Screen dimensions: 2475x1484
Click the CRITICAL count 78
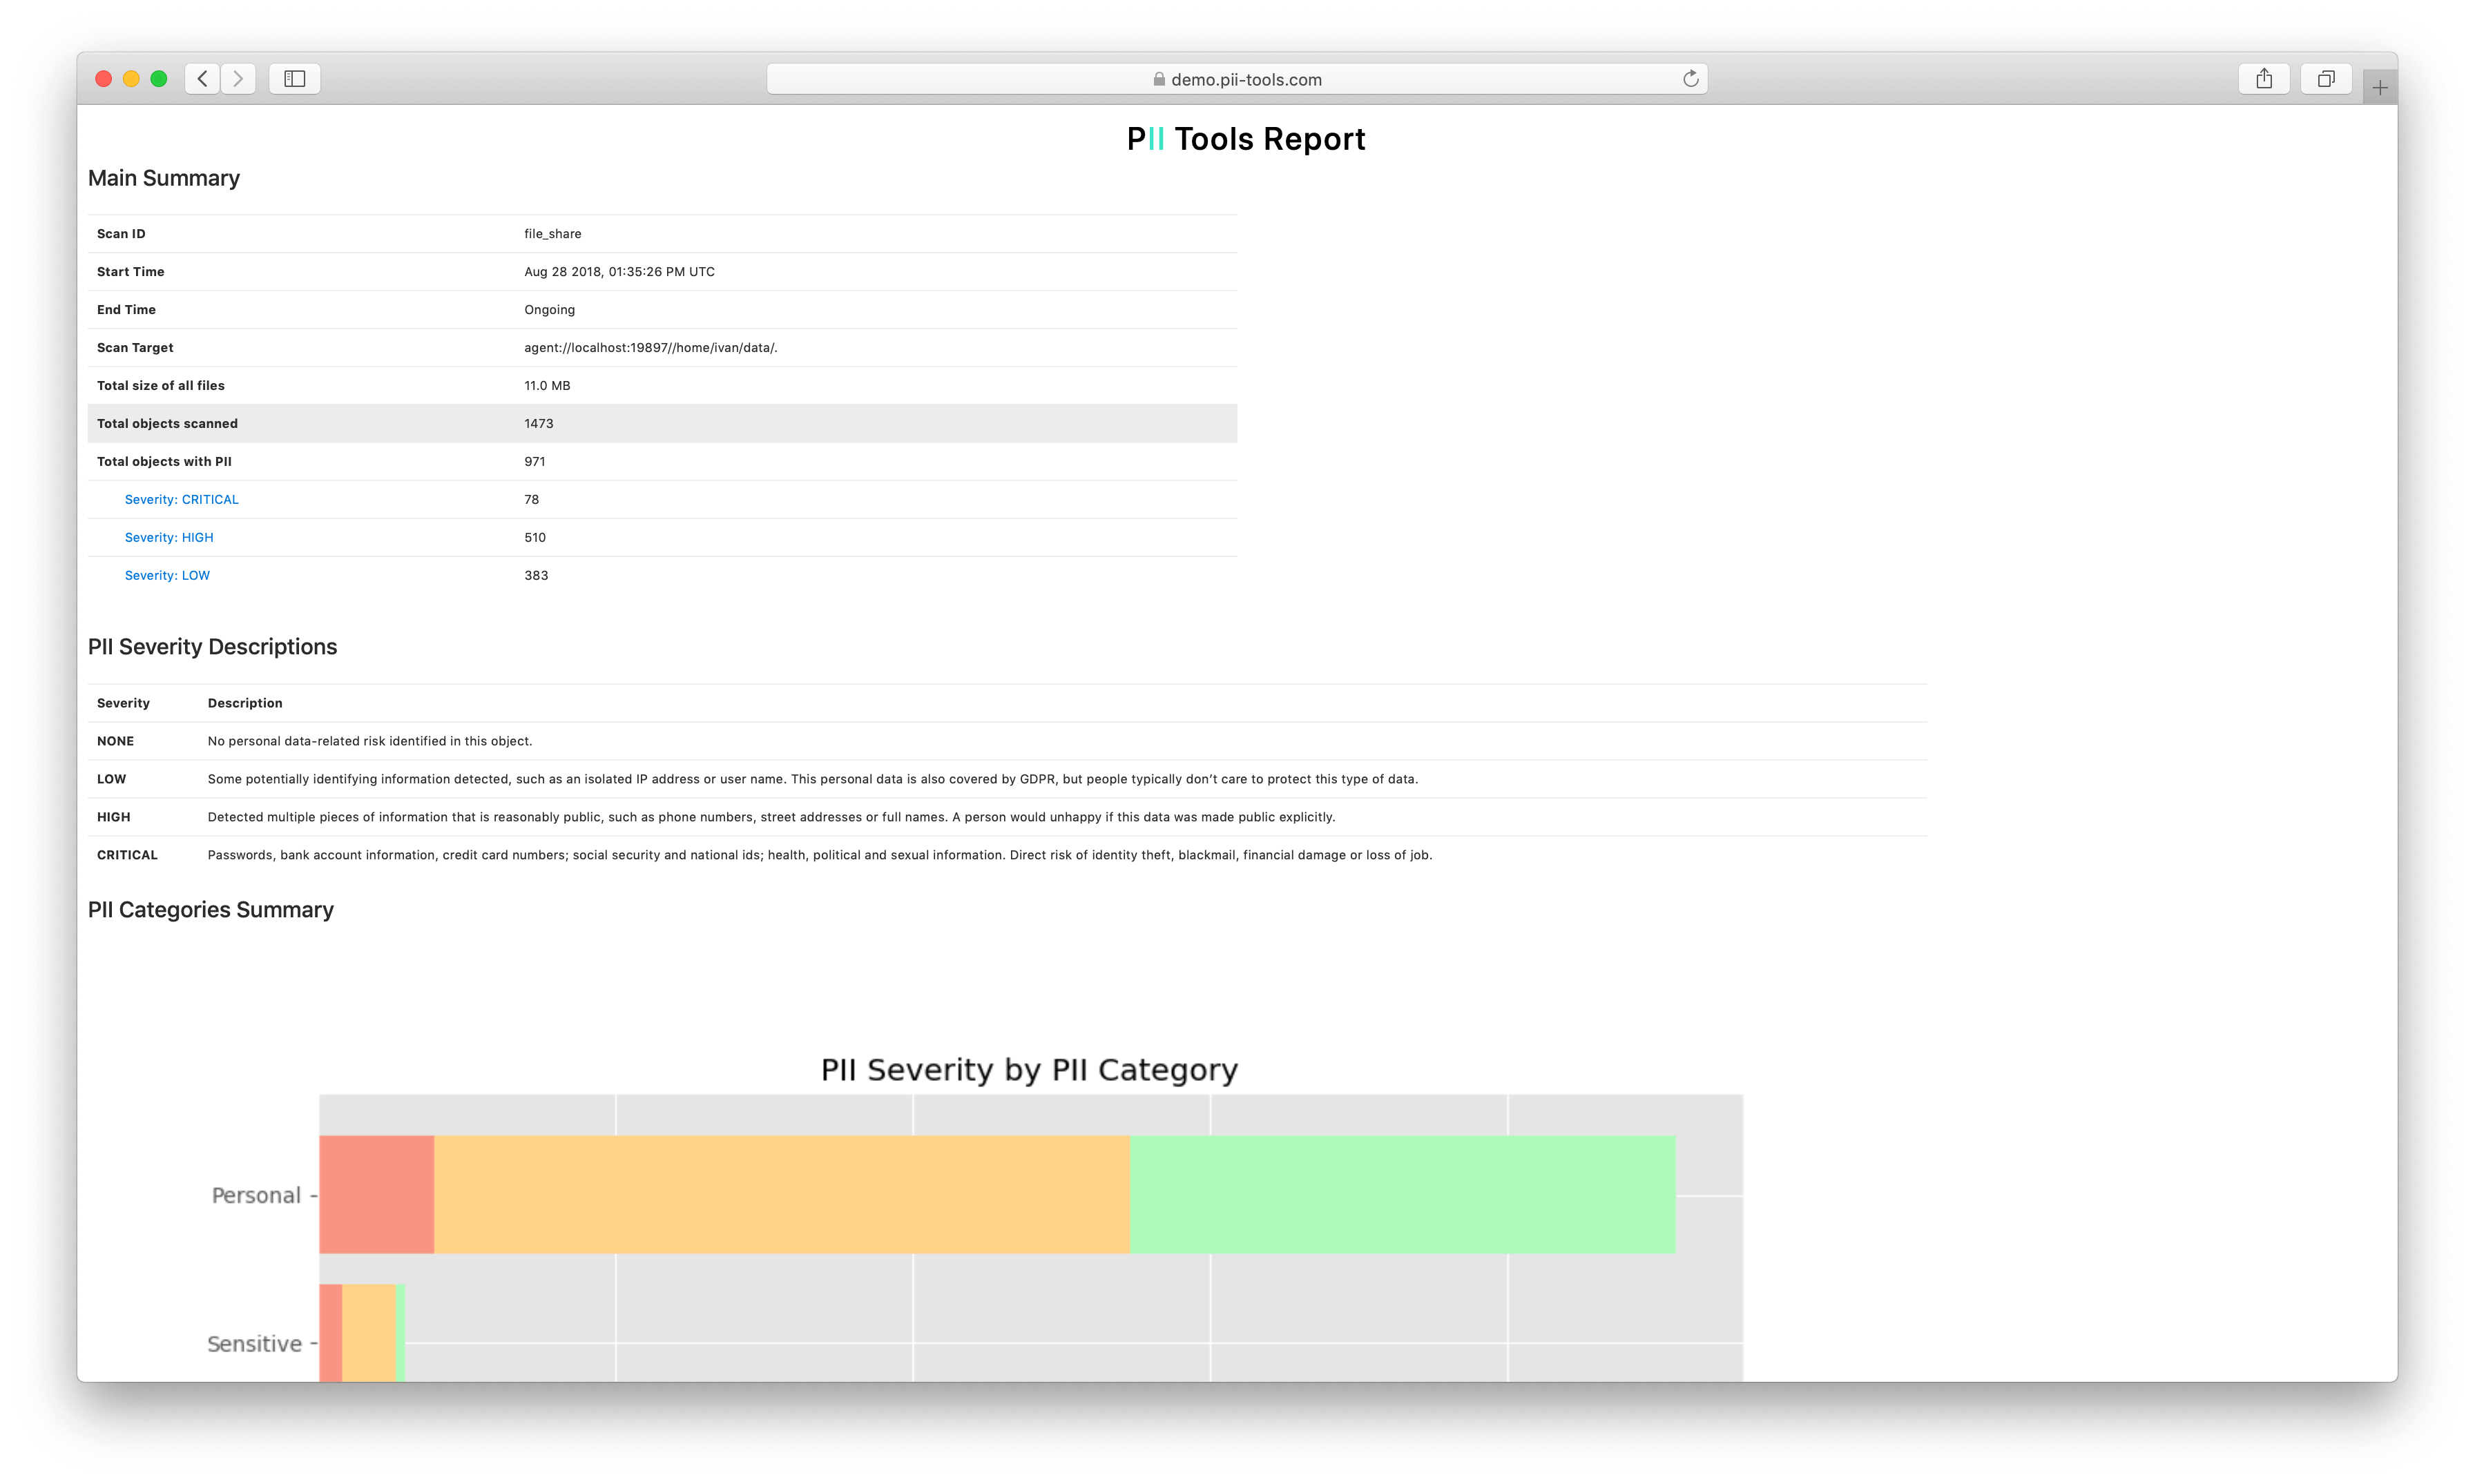[531, 500]
